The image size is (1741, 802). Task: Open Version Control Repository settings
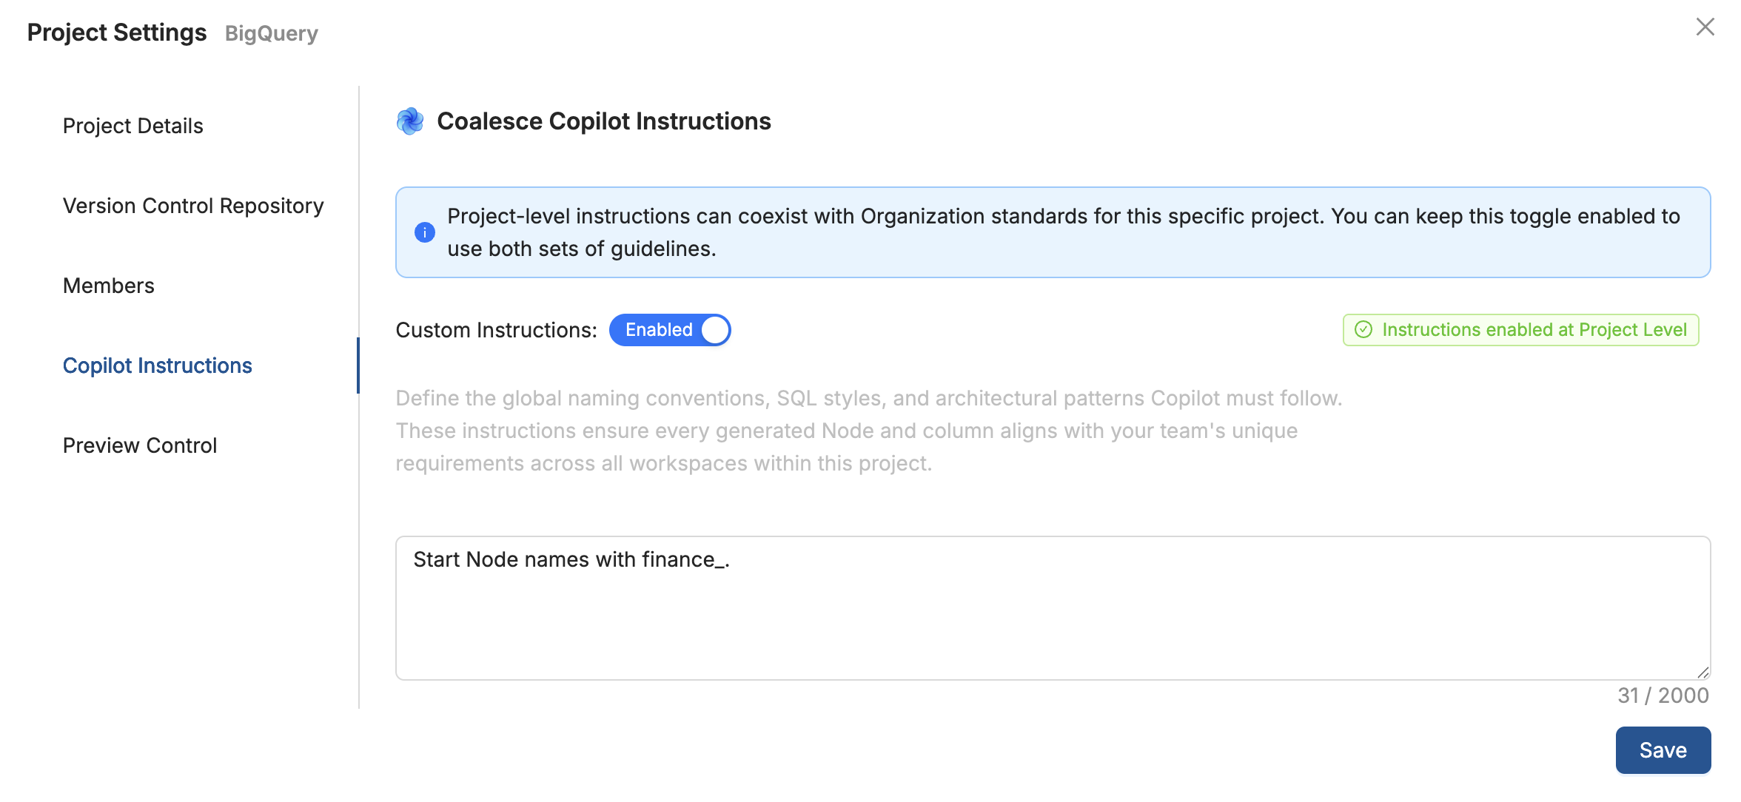coord(192,206)
